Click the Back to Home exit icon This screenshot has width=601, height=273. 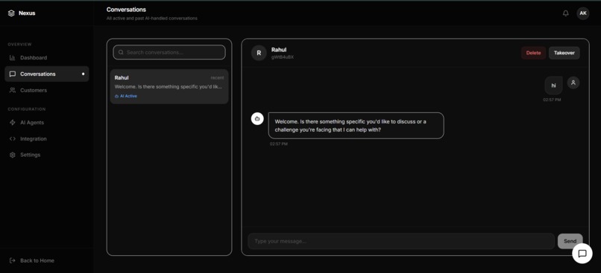(x=13, y=260)
